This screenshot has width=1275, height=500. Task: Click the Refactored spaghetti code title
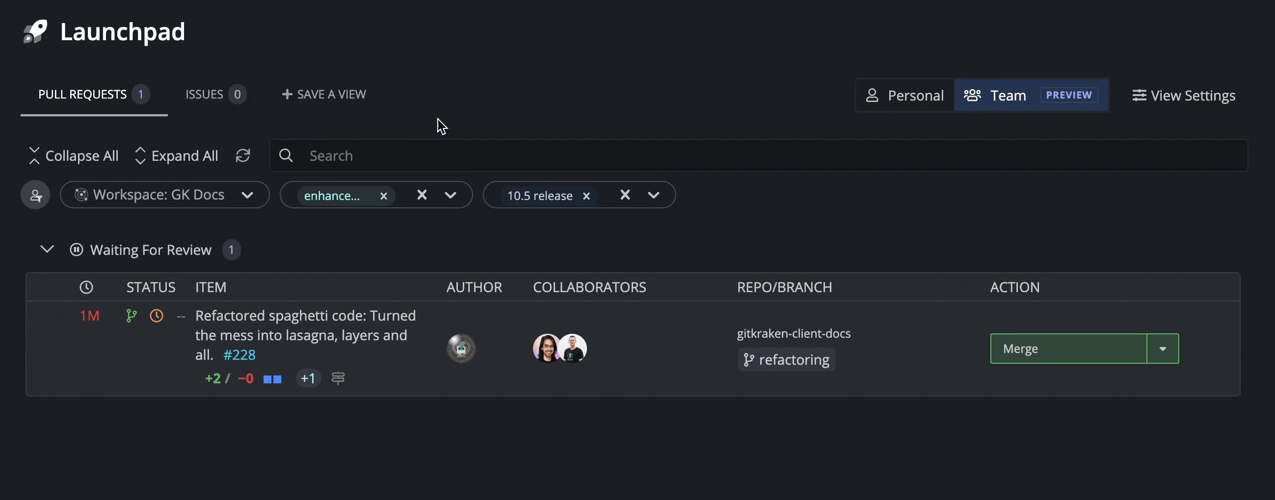pyautogui.click(x=305, y=335)
